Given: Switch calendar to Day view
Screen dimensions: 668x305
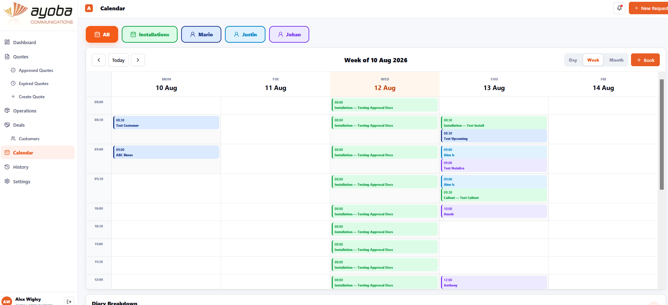Looking at the screenshot, I should [x=573, y=60].
